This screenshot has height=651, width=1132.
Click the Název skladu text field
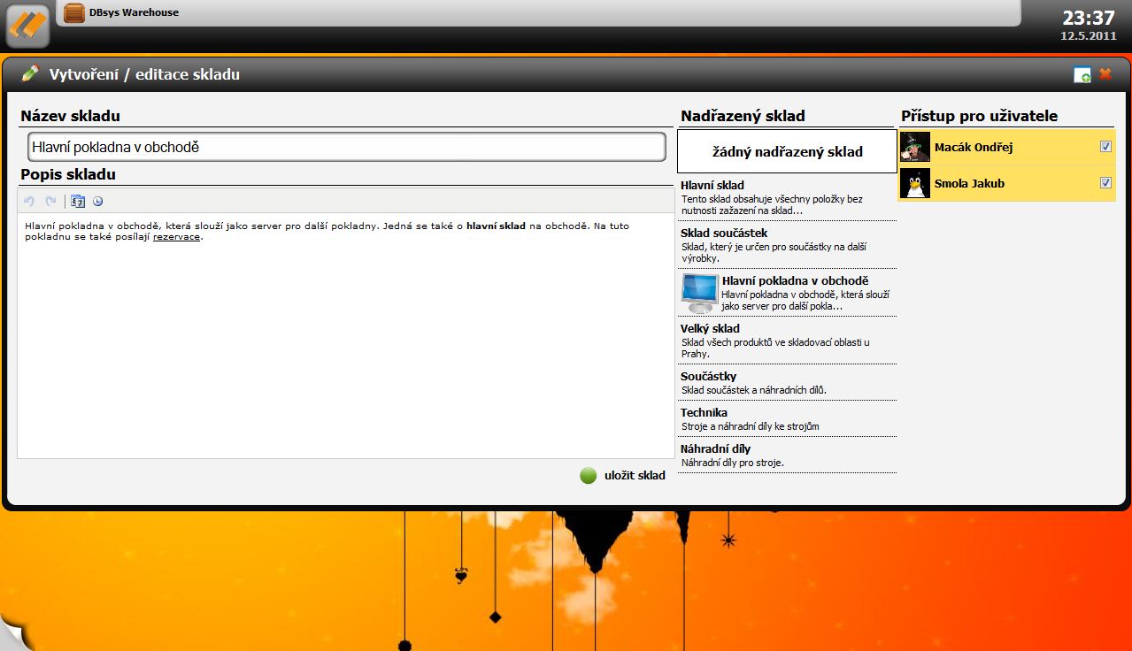click(346, 148)
